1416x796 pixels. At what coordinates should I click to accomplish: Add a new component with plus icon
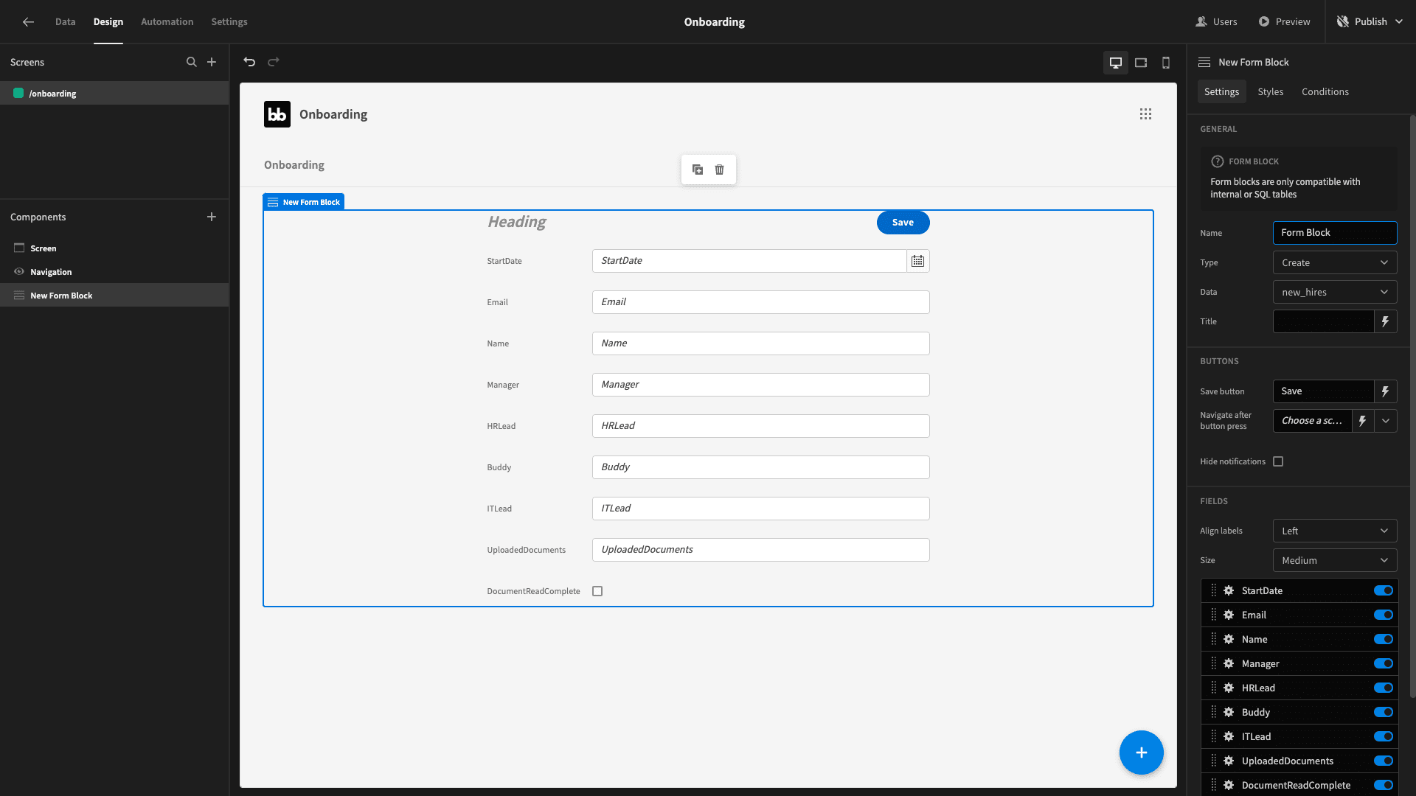coord(212,217)
